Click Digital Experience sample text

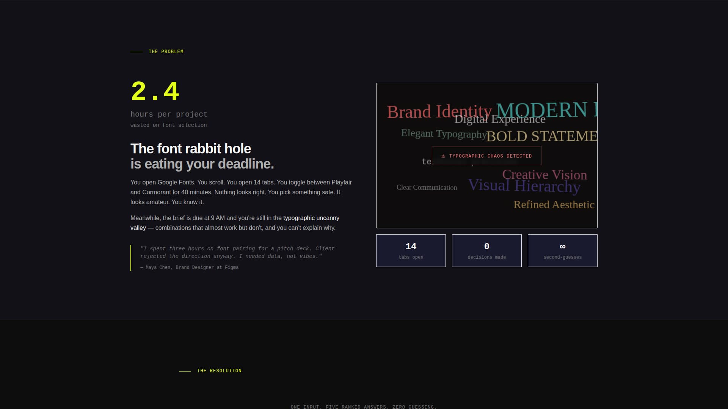pyautogui.click(x=500, y=119)
